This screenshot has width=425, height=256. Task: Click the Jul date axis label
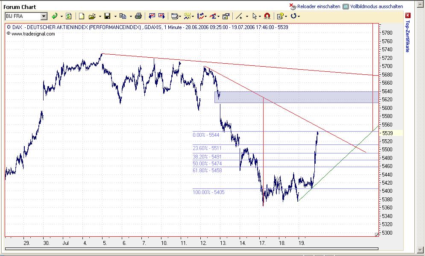[66, 243]
